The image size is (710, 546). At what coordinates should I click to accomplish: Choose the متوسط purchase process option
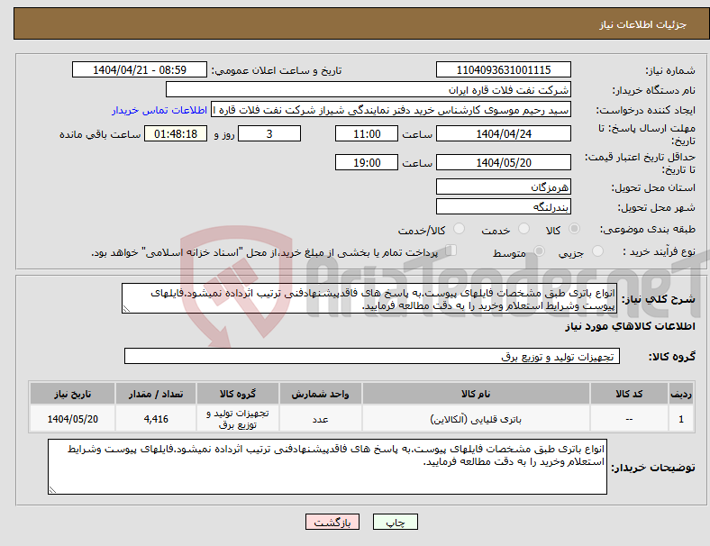[539, 250]
